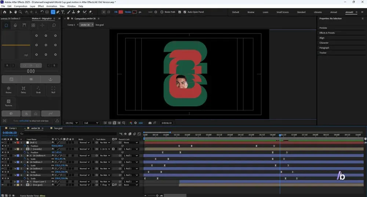Image resolution: width=367 pixels, height=197 pixels.
Task: Click the Delay tool in Motion panel
Action: coord(23,90)
